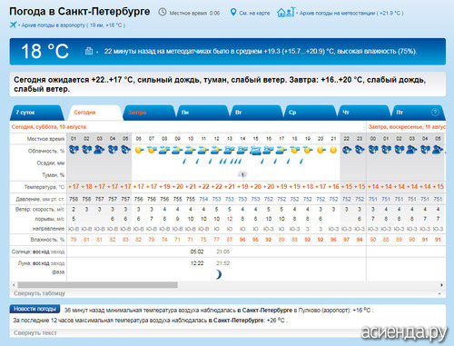The height and width of the screenshot is (346, 454).
Task: Click tomorrow's cloudiness icon for hour 03
Action: point(412,150)
